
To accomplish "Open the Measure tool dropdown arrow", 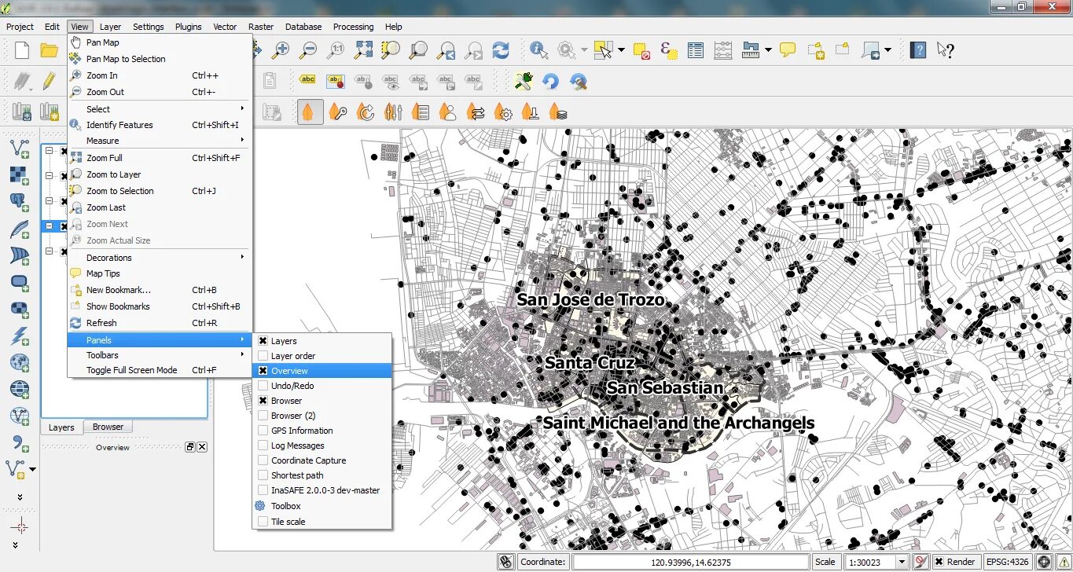I will point(768,50).
